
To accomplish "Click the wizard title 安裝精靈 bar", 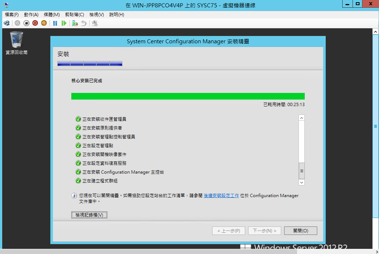I will (x=188, y=41).
